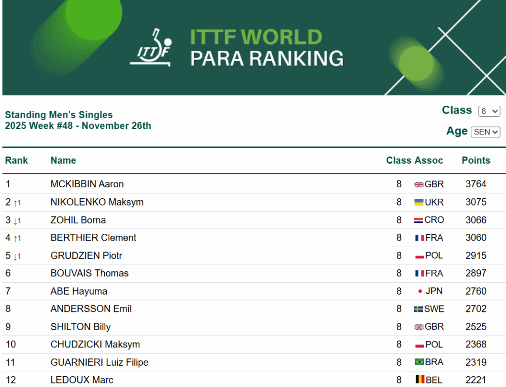This screenshot has height=387, width=506.
Task: Click the Croatia flag beside CRO
Action: (x=419, y=220)
